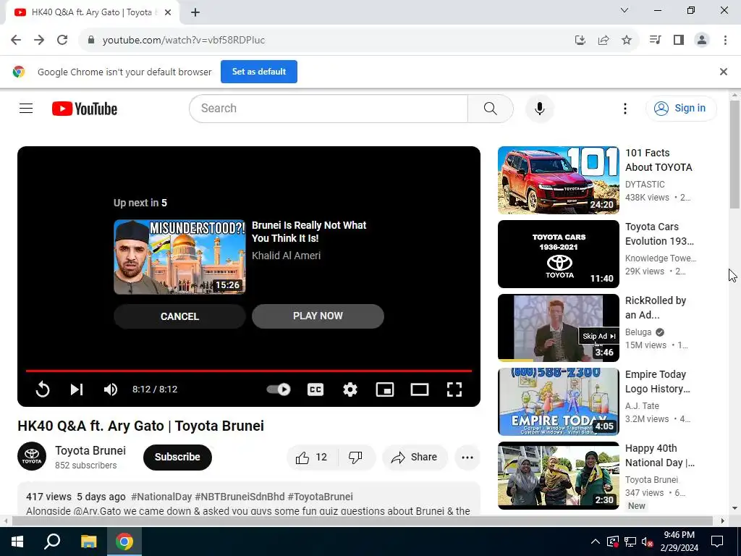Open Windows taskbar search

pyautogui.click(x=52, y=542)
